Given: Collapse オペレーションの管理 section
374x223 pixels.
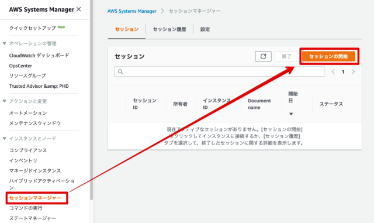Looking at the screenshot, I should [4, 43].
